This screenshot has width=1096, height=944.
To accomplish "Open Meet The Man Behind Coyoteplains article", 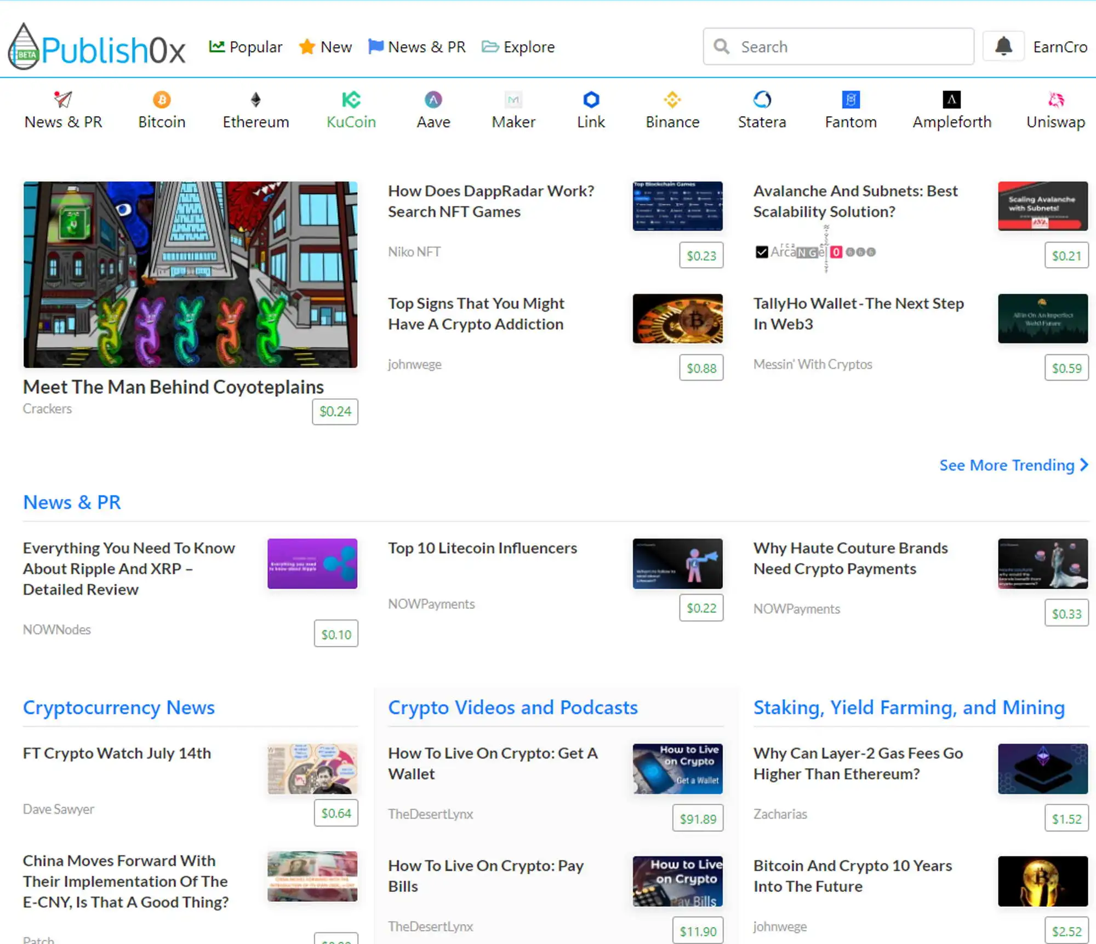I will click(x=173, y=387).
